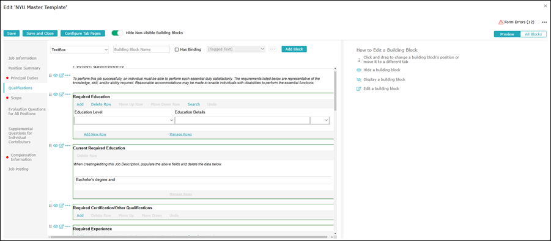Click the Form Errors (12) link
551x241 pixels.
[x=519, y=22]
